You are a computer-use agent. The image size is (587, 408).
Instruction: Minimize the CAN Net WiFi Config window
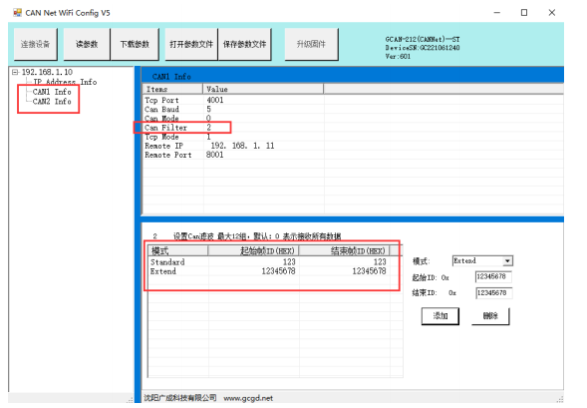[496, 13]
